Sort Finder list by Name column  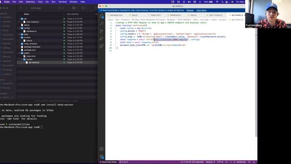(x=26, y=14)
